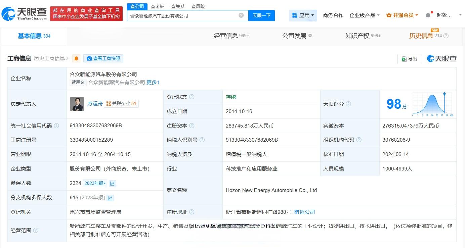Click the red banner about 国家中小企业发展子基金
This screenshot has height=248, width=465.
tap(86, 14)
